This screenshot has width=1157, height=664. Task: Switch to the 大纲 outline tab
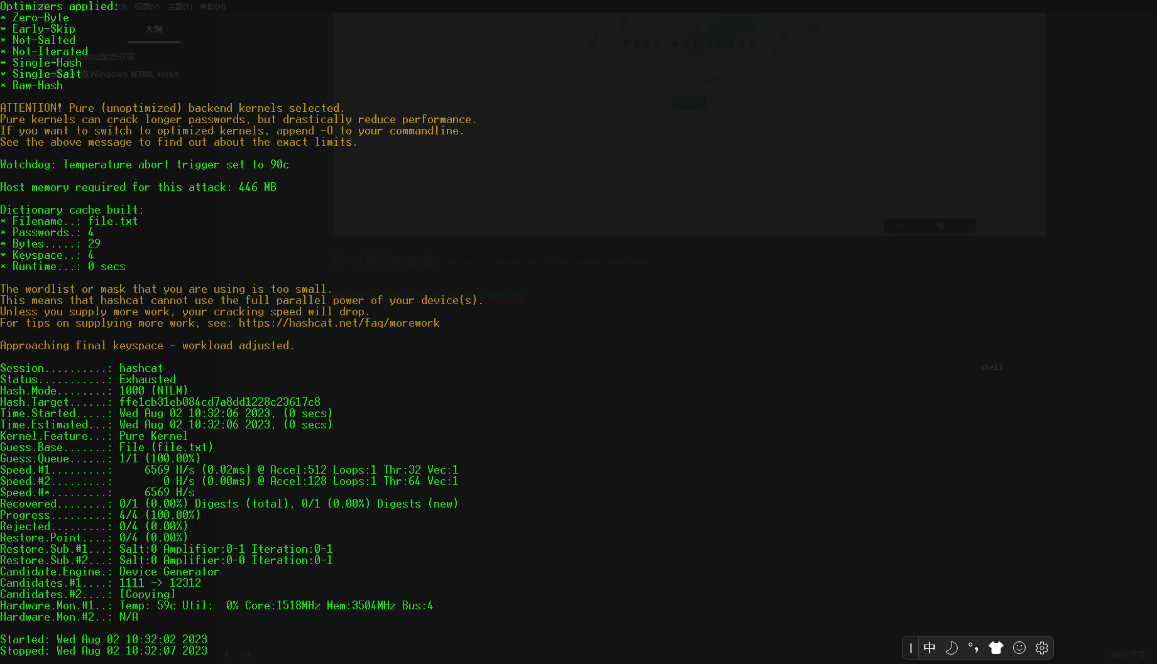click(x=153, y=29)
